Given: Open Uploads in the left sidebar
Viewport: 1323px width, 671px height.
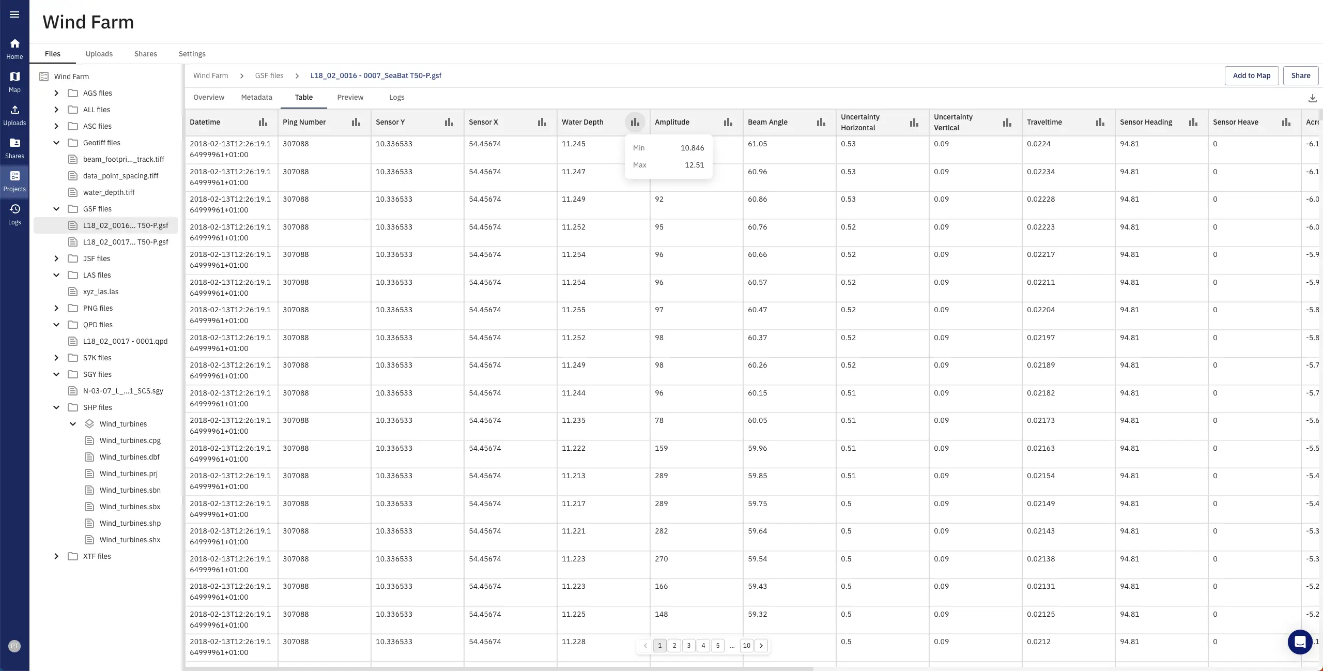Looking at the screenshot, I should coord(14,115).
